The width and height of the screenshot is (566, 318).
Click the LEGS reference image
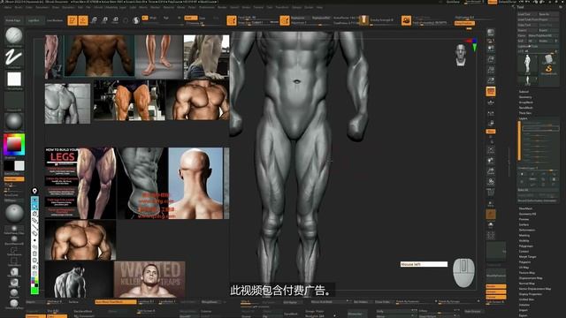(x=80, y=183)
